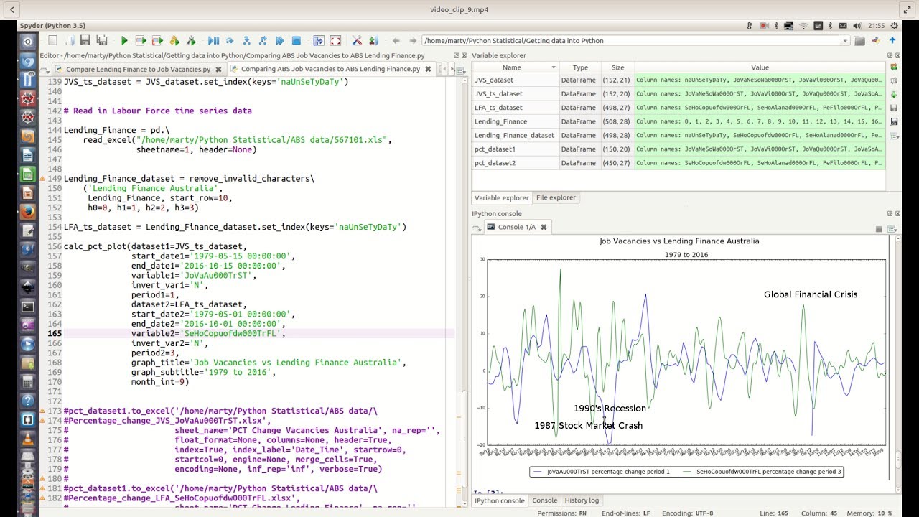Maximize the current pane icon
Screen dimensions: 919x517
click(x=318, y=41)
